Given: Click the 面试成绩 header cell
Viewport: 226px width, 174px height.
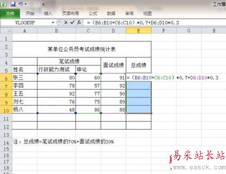Looking at the screenshot, I should [113, 65].
